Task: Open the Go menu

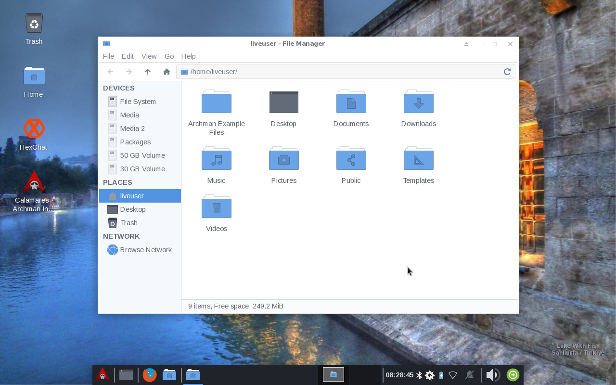Action: click(x=169, y=56)
